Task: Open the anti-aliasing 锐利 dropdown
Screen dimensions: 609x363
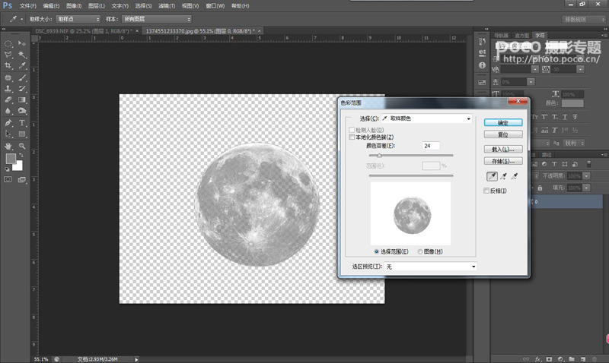Action: tap(574, 144)
